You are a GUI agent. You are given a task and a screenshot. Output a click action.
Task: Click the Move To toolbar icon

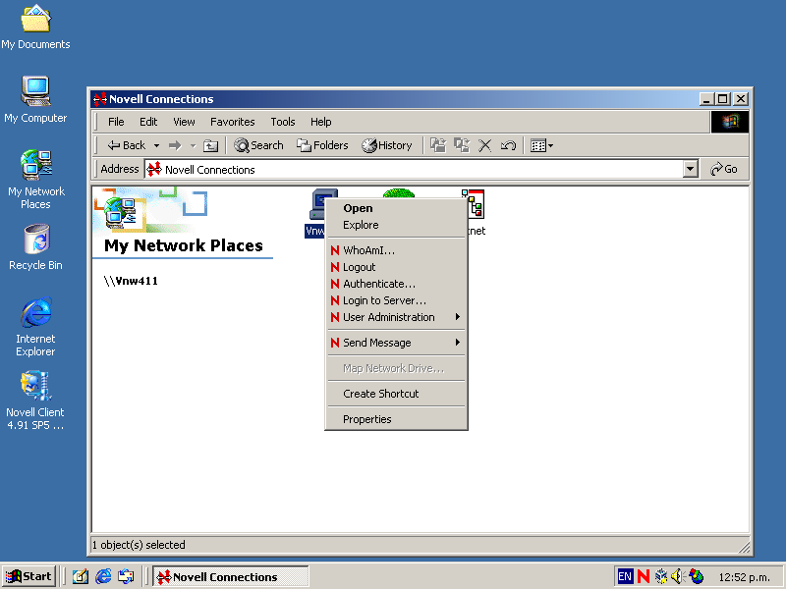[x=438, y=145]
